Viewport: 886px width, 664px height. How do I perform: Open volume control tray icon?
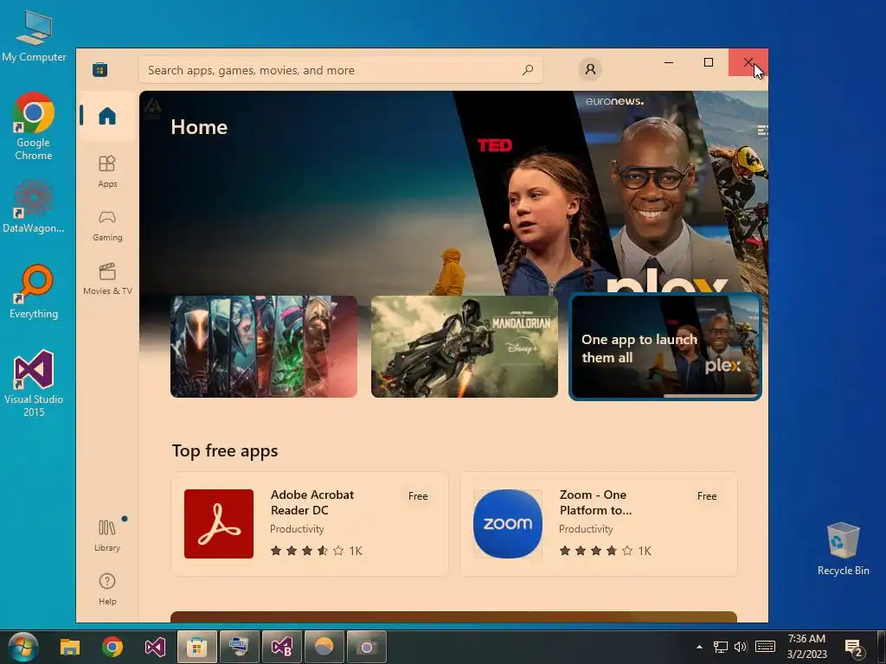[x=741, y=647]
